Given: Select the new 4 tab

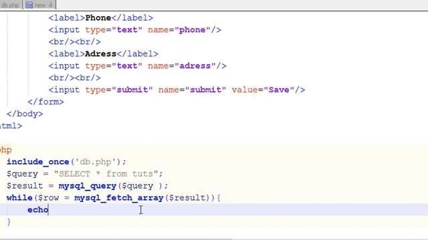Looking at the screenshot, I should (x=39, y=5).
